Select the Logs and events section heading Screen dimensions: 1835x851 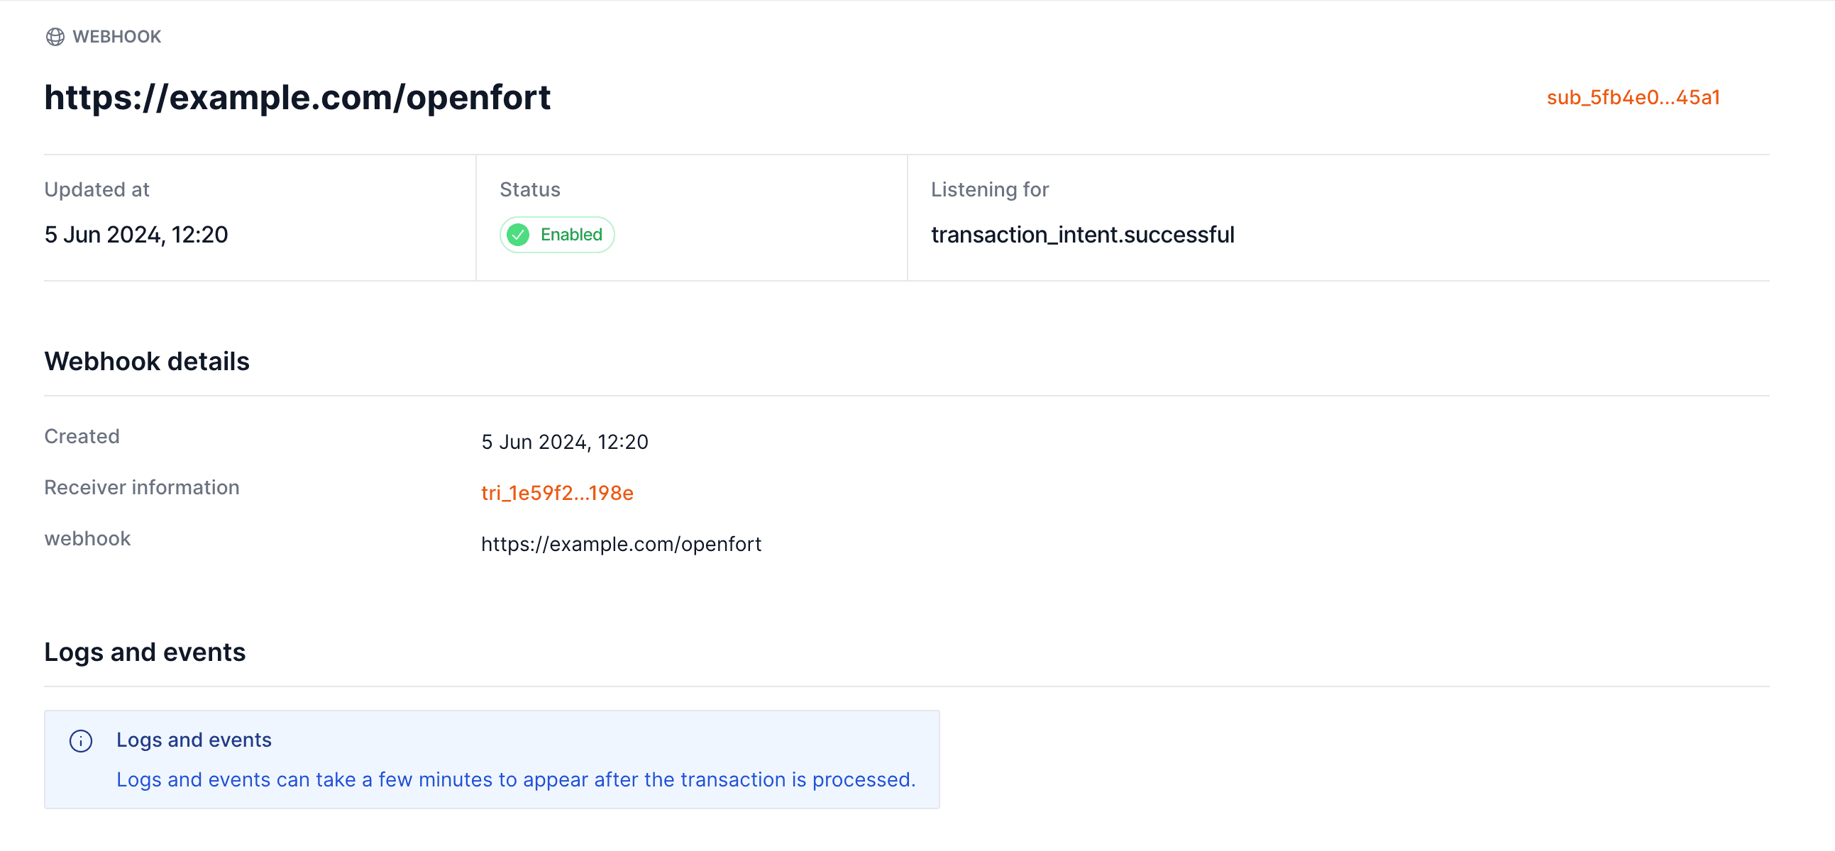pos(145,651)
